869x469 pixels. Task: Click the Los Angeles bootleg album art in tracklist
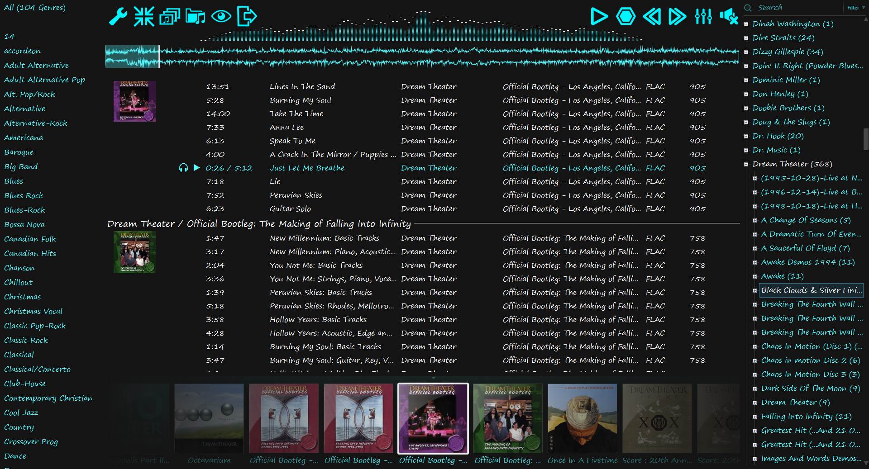[134, 101]
